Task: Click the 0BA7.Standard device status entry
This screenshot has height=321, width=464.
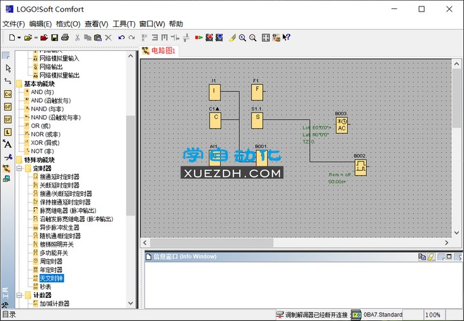Action: [x=383, y=315]
